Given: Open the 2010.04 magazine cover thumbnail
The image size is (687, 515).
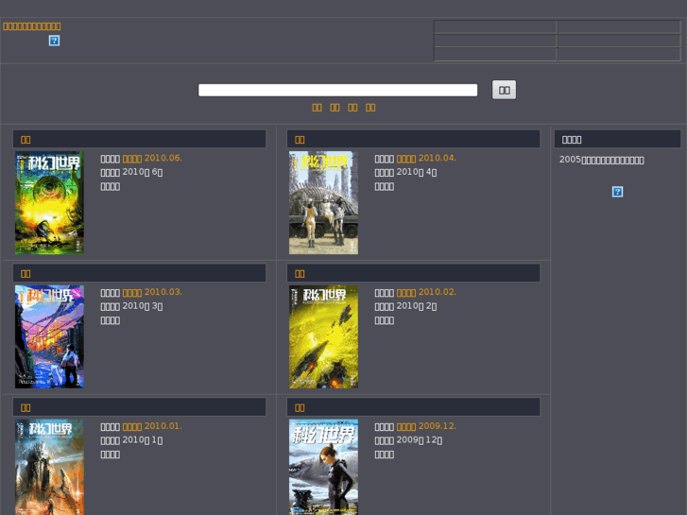Looking at the screenshot, I should click(323, 202).
